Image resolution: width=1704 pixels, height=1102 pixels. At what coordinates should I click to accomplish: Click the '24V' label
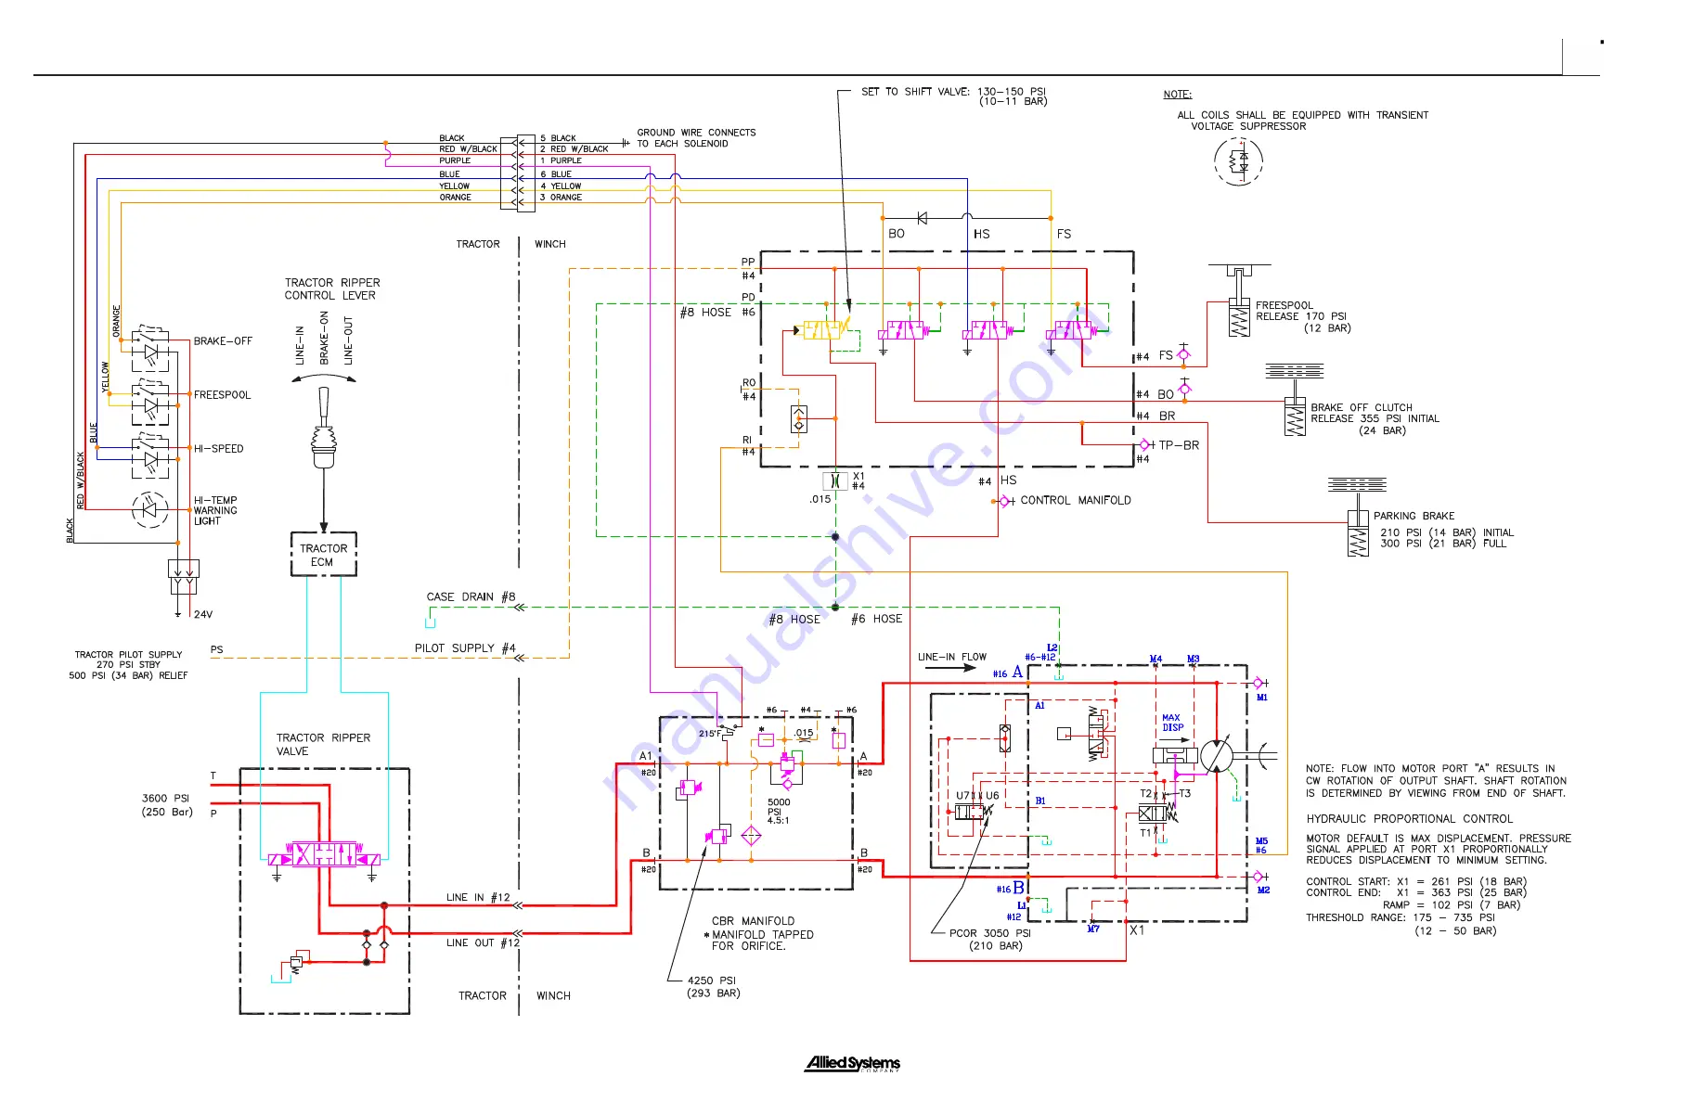(203, 615)
